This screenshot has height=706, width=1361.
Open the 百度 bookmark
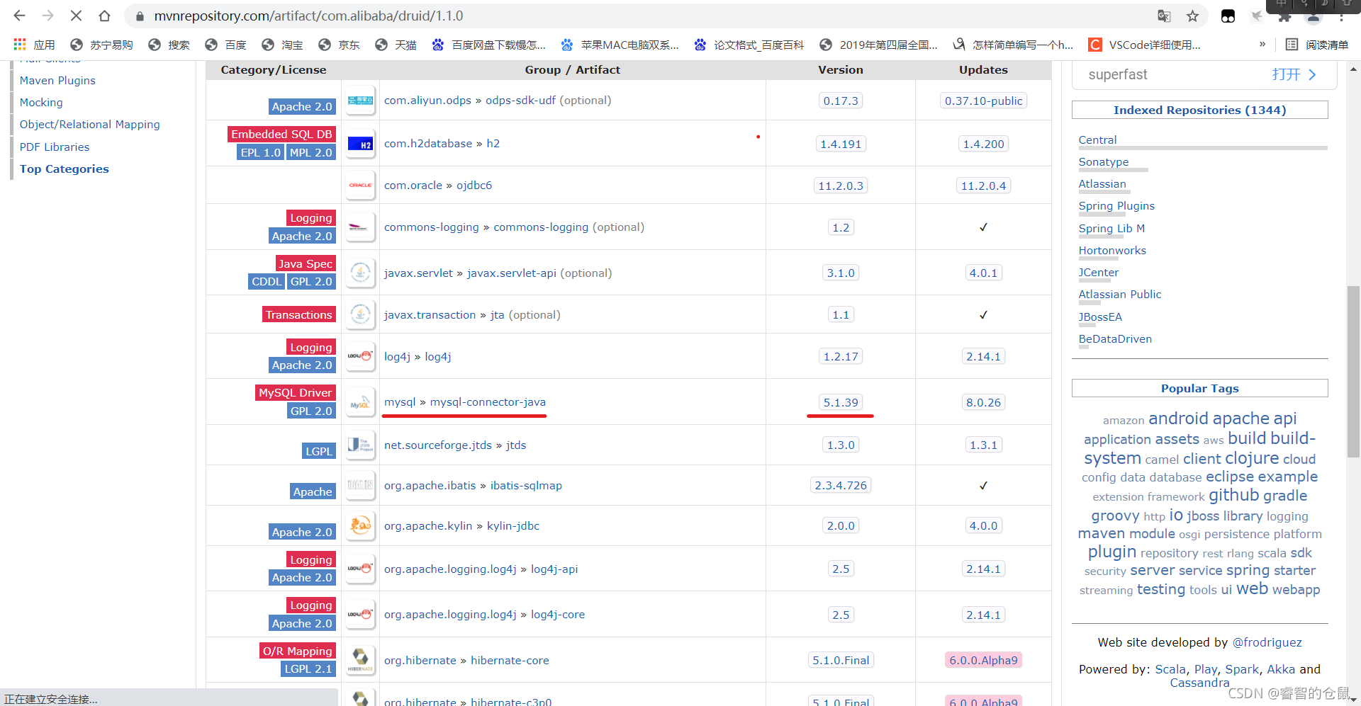coord(225,45)
